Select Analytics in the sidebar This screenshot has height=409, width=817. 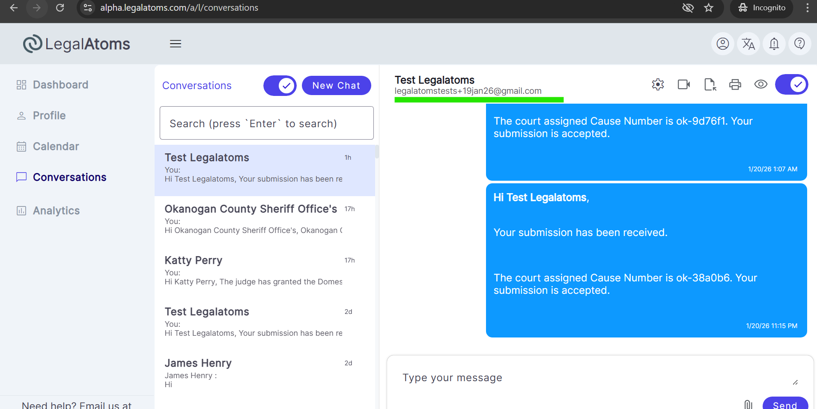(56, 211)
